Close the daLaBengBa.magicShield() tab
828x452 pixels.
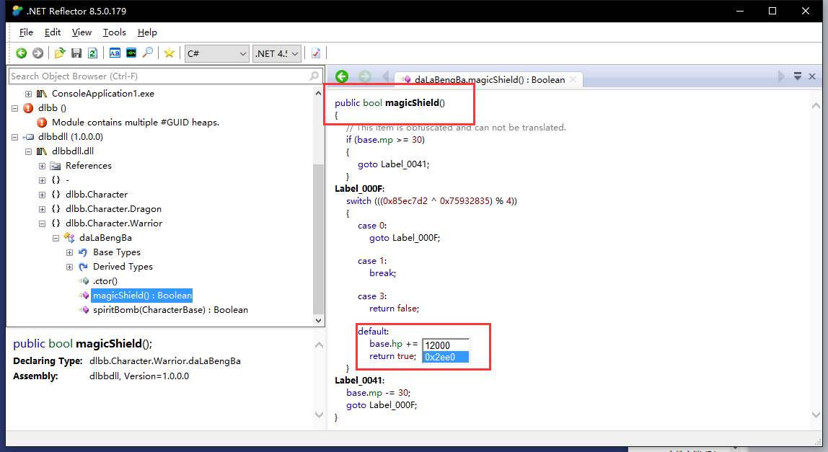(x=573, y=80)
